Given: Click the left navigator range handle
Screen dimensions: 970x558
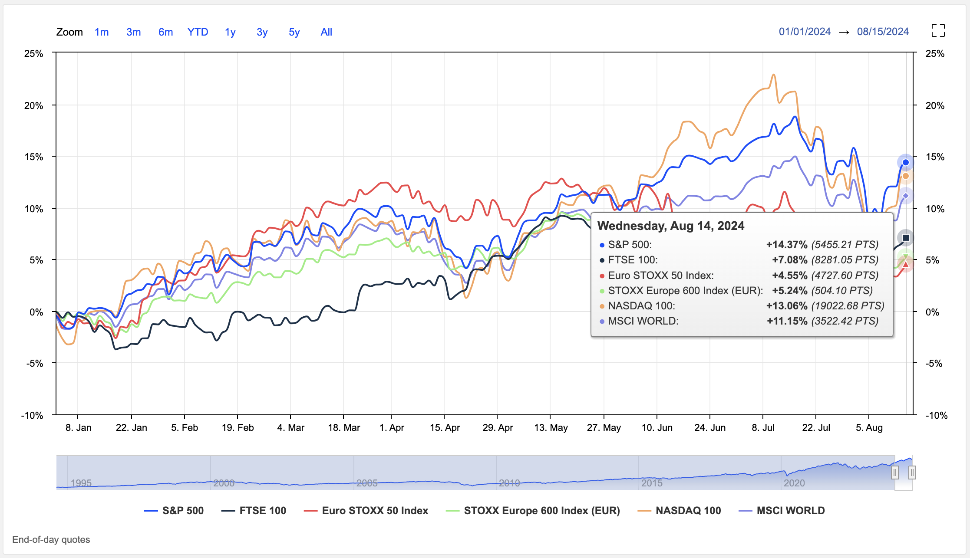Looking at the screenshot, I should click(x=895, y=473).
